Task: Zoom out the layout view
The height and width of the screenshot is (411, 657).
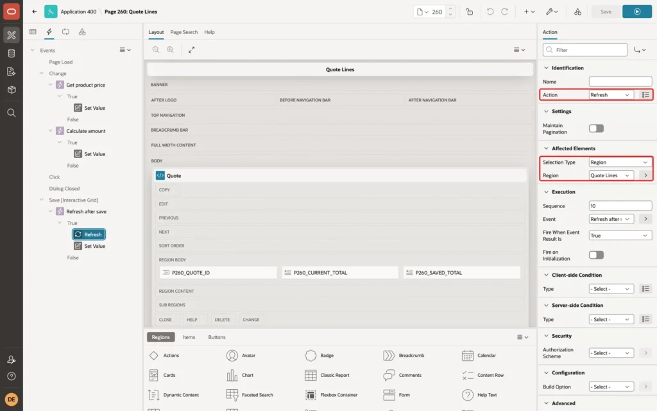Action: click(156, 49)
